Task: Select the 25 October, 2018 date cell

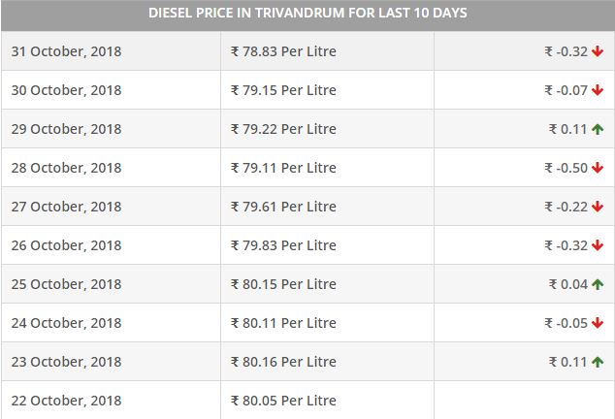Action: [66, 284]
